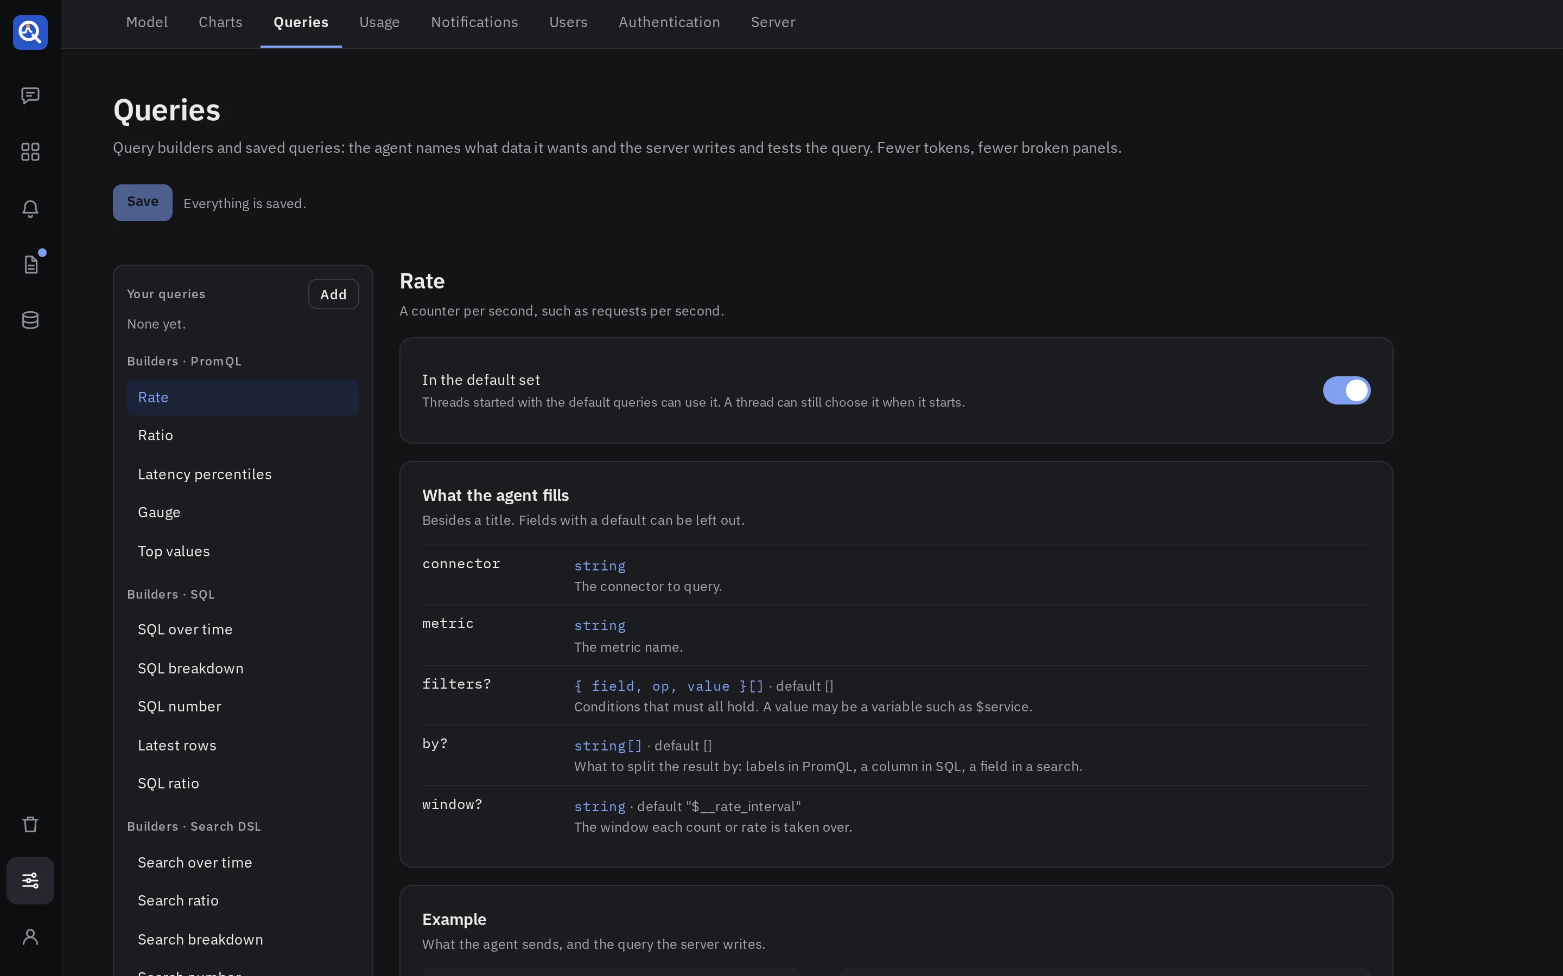Open the SQL number builder

[243, 706]
